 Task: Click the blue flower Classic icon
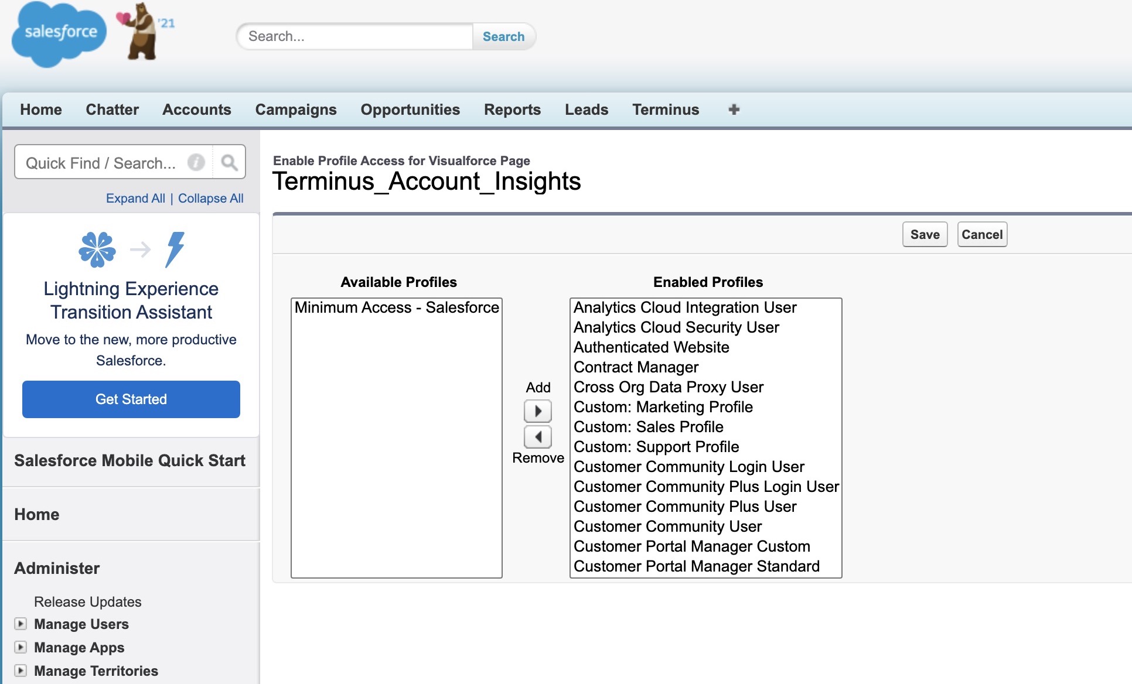coord(97,249)
